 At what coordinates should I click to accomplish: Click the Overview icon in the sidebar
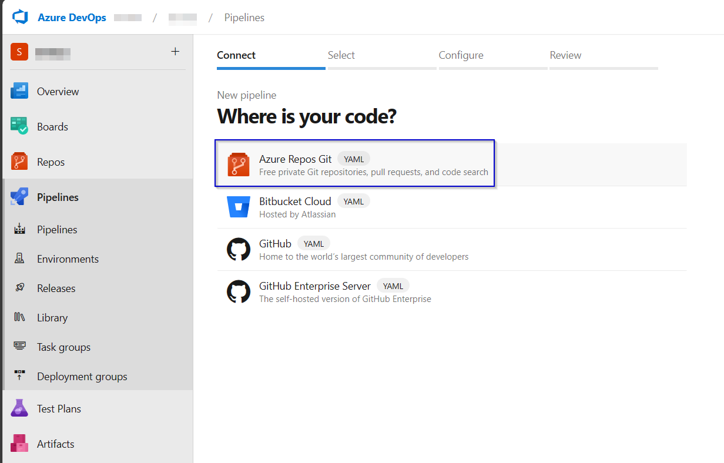click(x=19, y=92)
